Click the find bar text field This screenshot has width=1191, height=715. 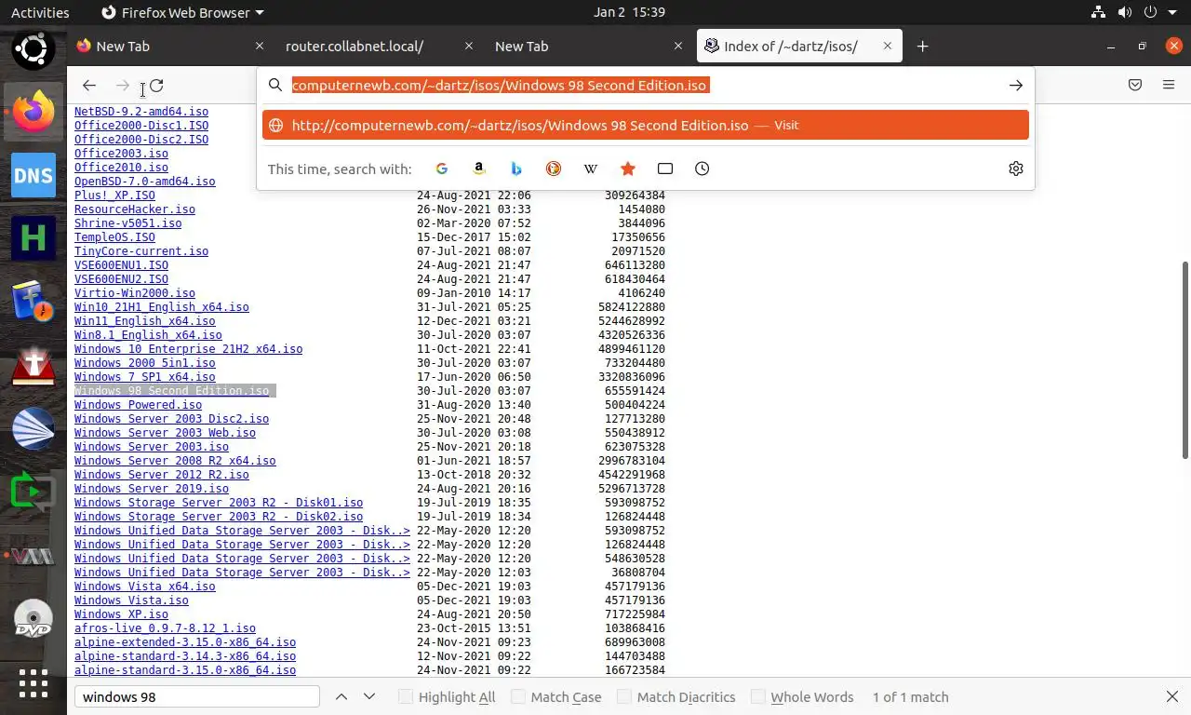coord(196,696)
